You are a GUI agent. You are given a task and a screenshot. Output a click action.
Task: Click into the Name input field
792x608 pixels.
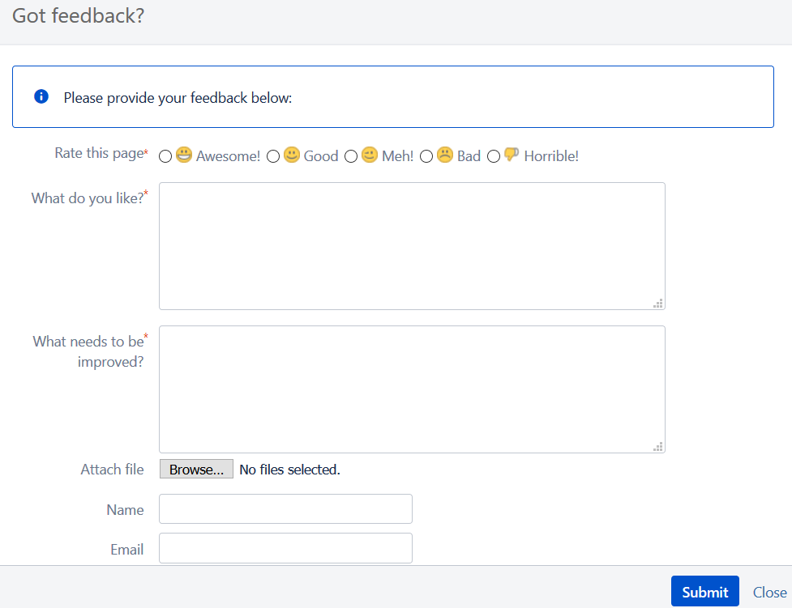[285, 509]
